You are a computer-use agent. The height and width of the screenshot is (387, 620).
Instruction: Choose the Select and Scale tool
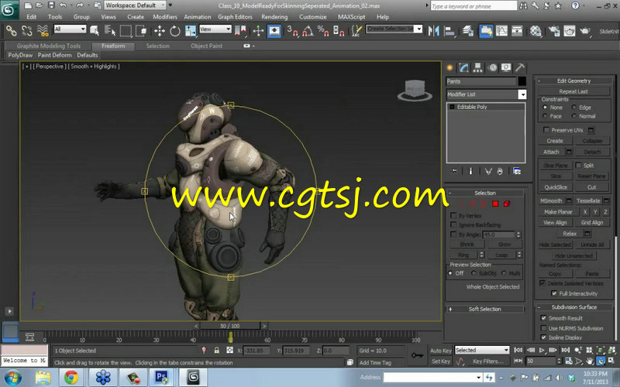tap(190, 30)
